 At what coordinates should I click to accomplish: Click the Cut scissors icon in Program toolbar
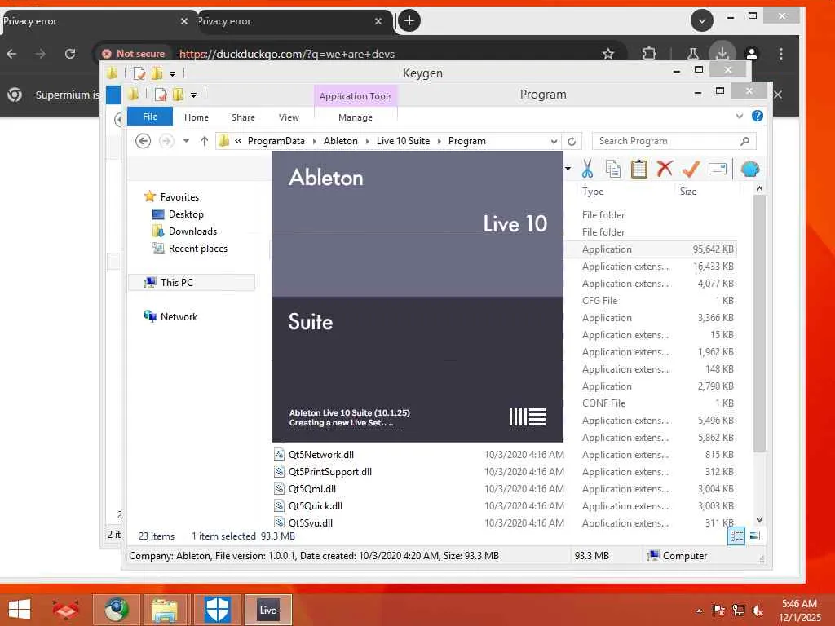pos(587,169)
